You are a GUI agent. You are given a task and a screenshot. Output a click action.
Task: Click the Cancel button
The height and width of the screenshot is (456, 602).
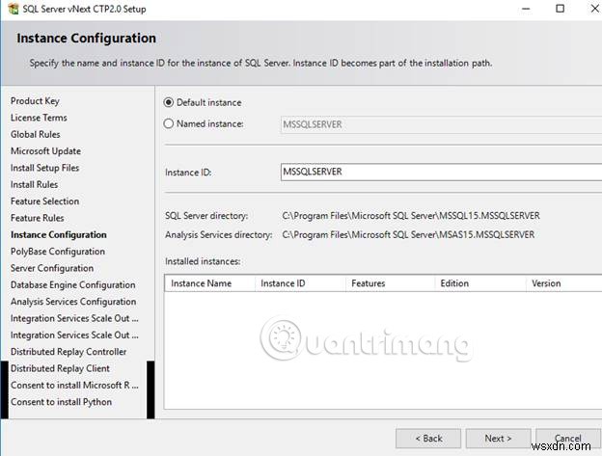pos(568,439)
